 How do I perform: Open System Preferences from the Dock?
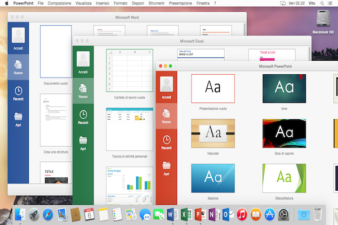click(x=283, y=214)
